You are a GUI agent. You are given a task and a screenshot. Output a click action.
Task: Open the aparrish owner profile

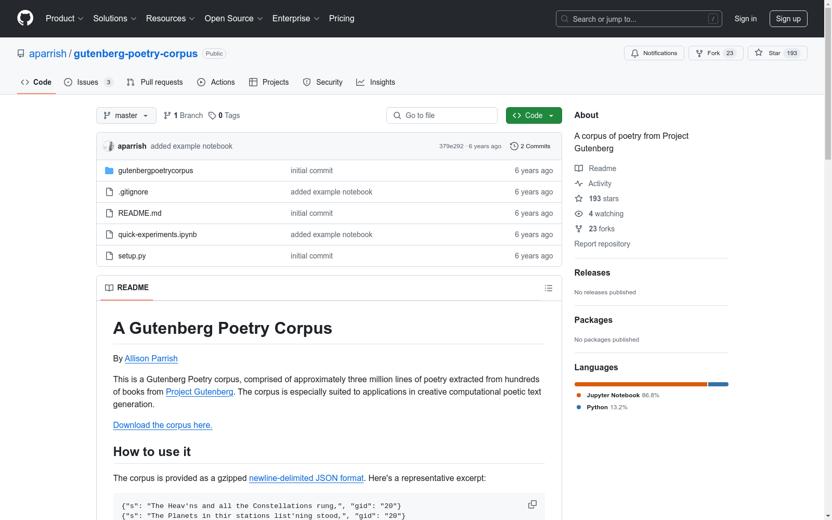pos(48,54)
